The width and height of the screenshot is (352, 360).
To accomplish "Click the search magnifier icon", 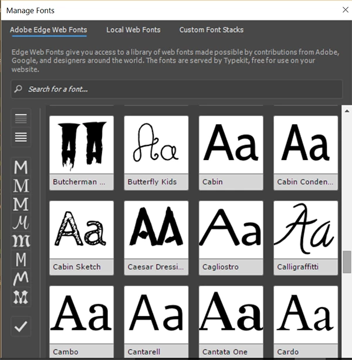I will pos(18,89).
